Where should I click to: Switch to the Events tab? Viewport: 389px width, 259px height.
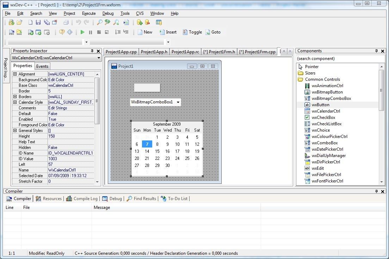point(42,66)
